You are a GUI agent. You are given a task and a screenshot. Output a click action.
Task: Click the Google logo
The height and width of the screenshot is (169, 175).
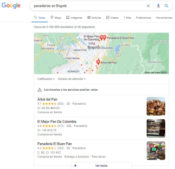(11, 6)
